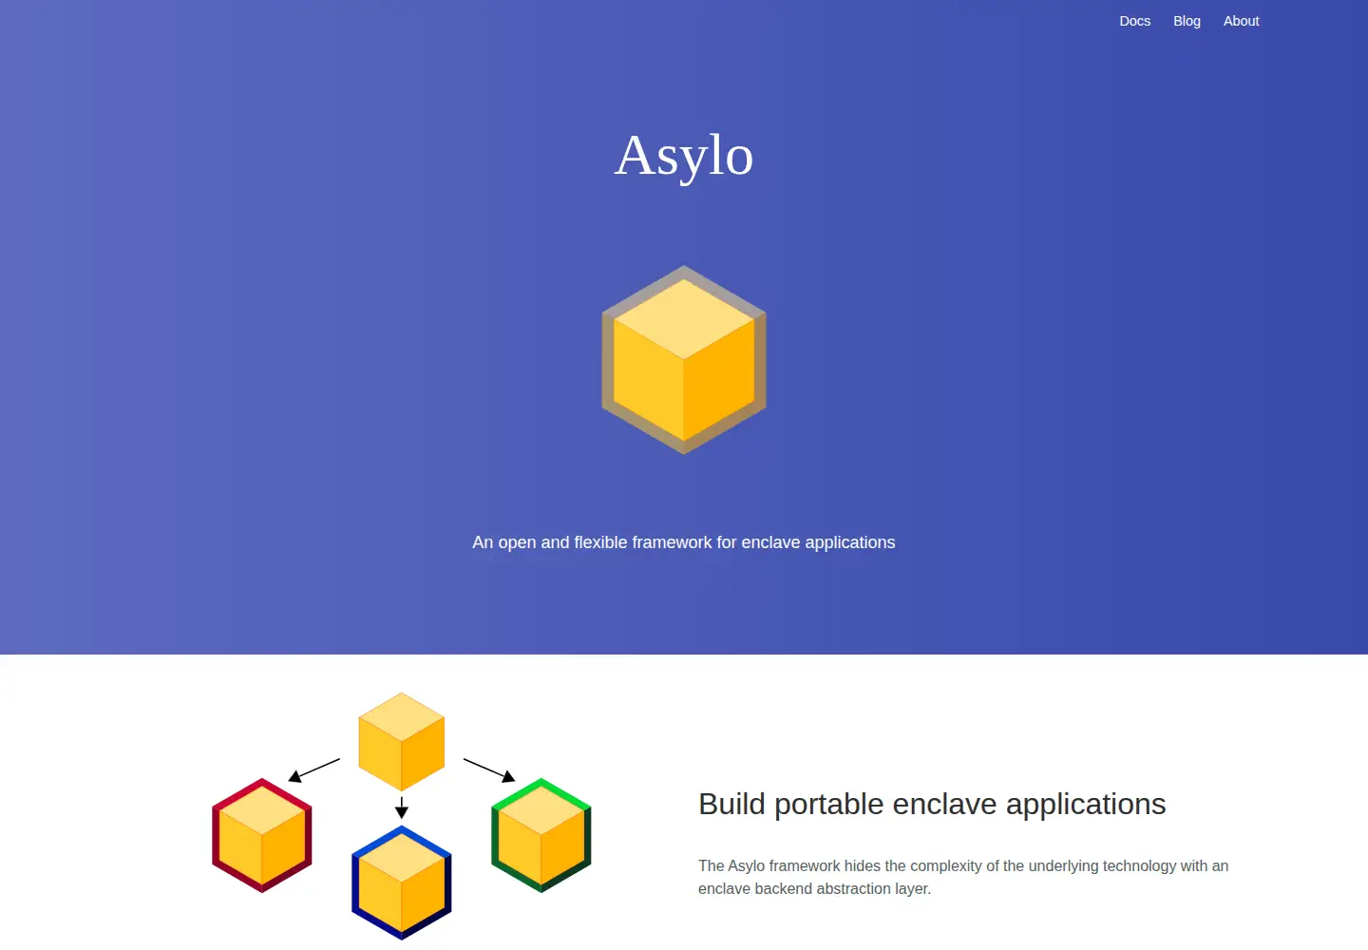This screenshot has height=950, width=1368.
Task: Click the Asylo title heading
Action: click(684, 156)
